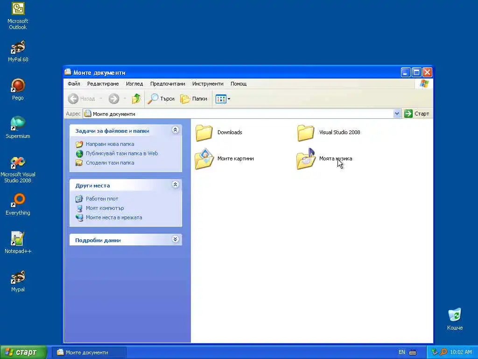Select the Pego desktop shortcut
Image resolution: width=478 pixels, height=359 pixels.
(18, 89)
